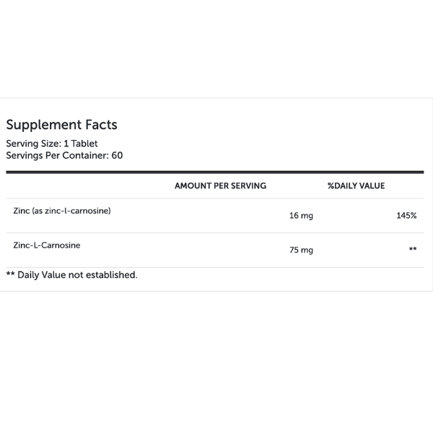The image size is (433, 433).
Task: Select the Zinc-L-Carnosine ingredient label
Action: (47, 245)
